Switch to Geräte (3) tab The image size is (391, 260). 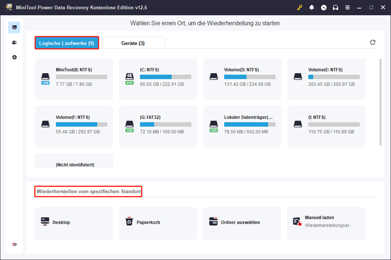133,43
